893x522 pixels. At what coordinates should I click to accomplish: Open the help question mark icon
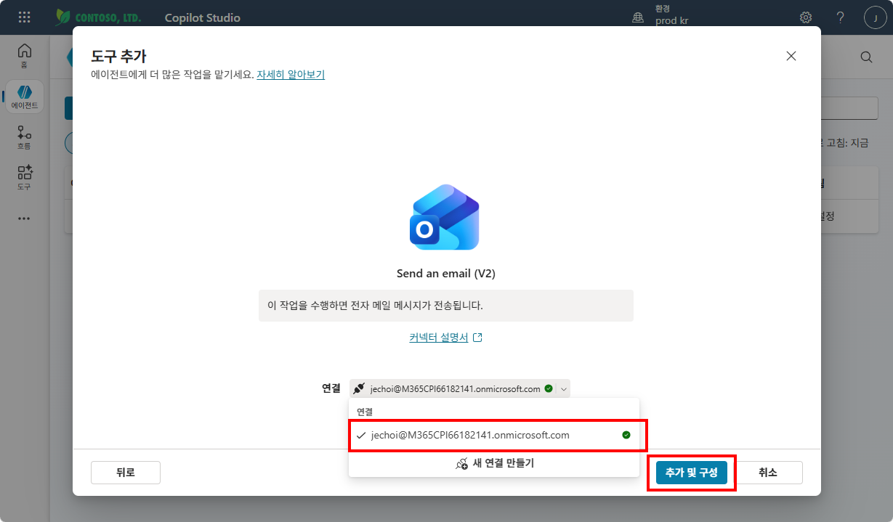click(841, 17)
